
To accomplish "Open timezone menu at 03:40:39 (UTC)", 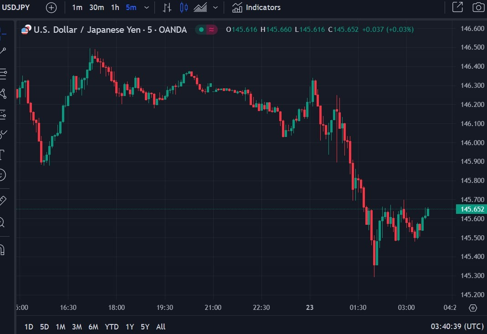I will tap(457, 327).
